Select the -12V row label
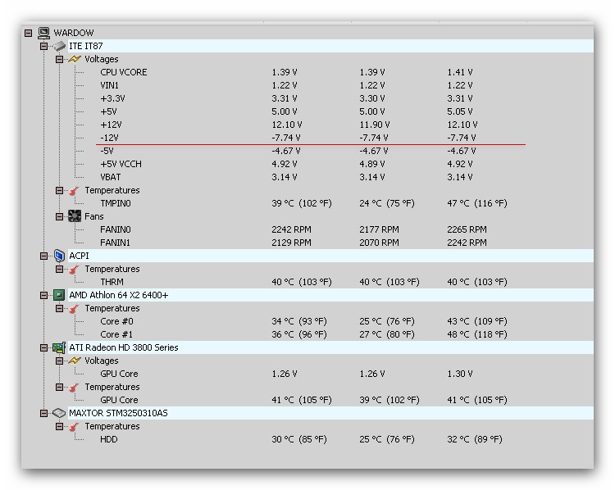Image resolution: width=615 pixels, height=490 pixels. click(109, 138)
